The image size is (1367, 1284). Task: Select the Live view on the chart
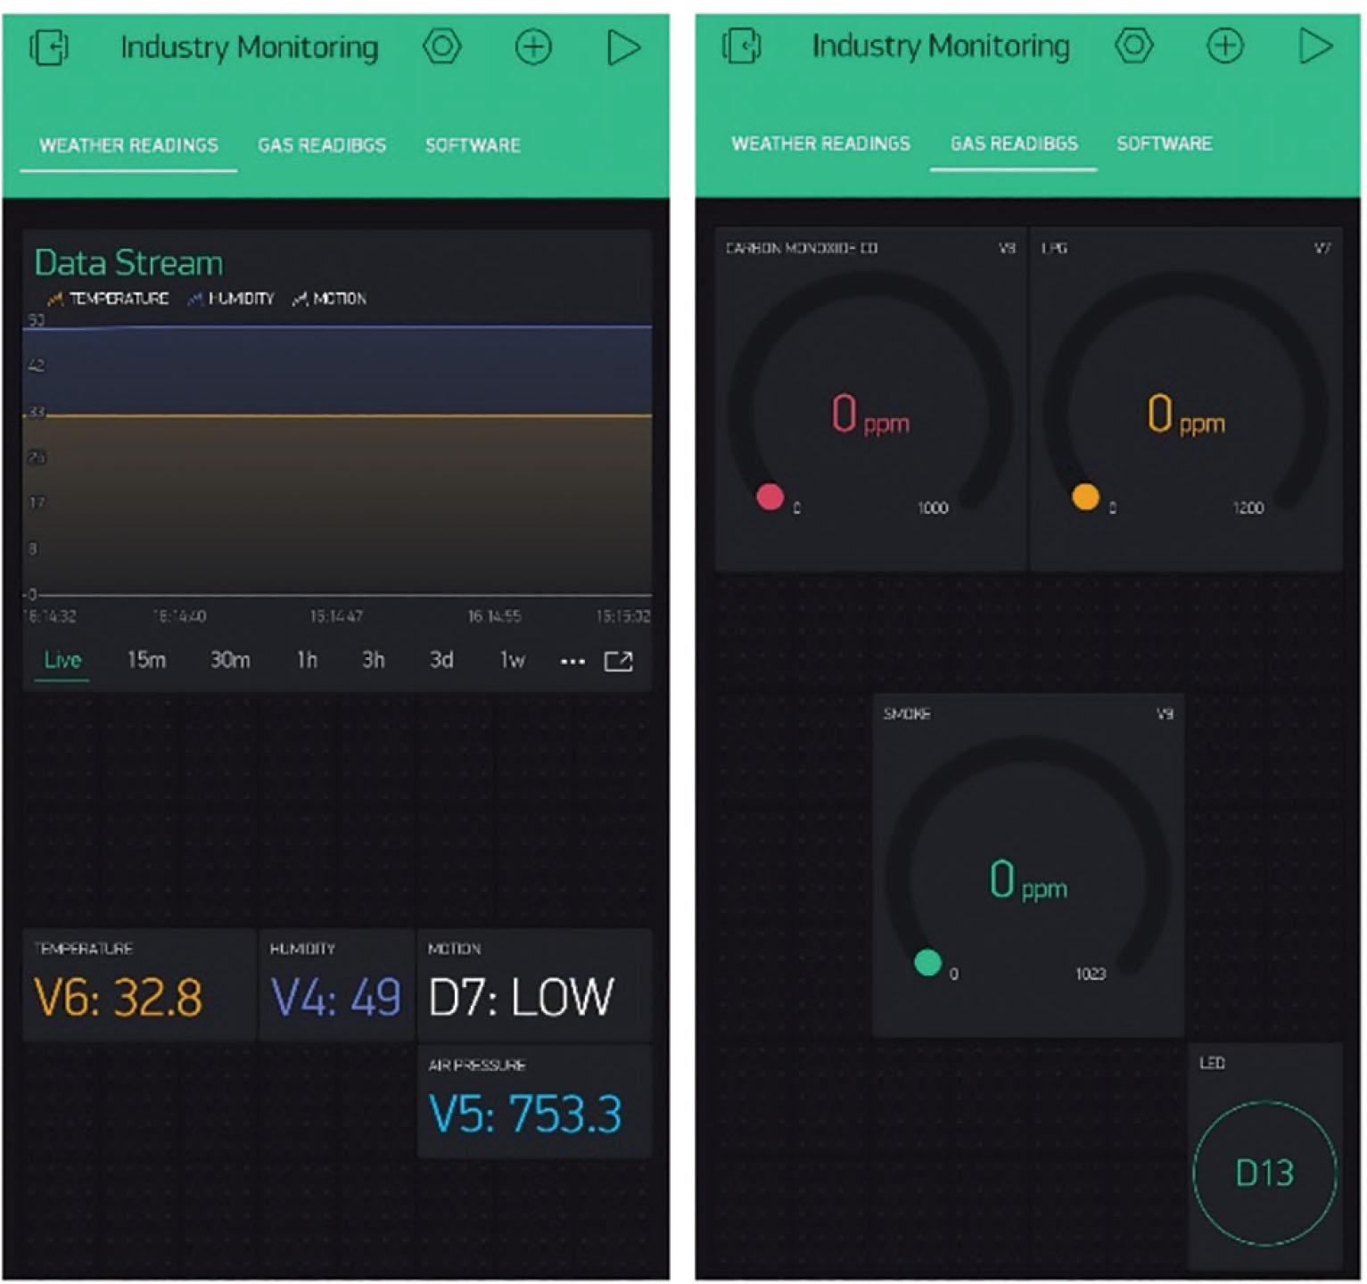click(62, 660)
